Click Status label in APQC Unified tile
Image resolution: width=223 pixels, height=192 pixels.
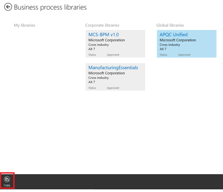163,55
